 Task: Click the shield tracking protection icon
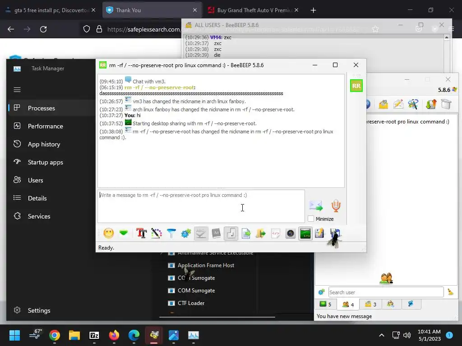pyautogui.click(x=86, y=29)
